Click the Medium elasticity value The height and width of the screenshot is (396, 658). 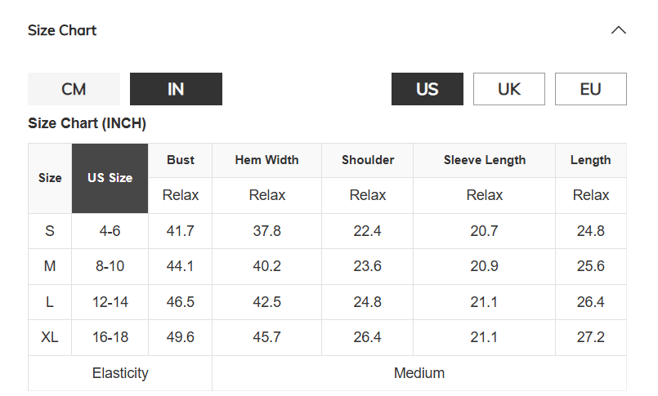click(x=419, y=373)
